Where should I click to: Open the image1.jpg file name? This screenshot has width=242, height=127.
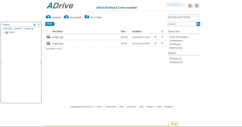[58, 37]
